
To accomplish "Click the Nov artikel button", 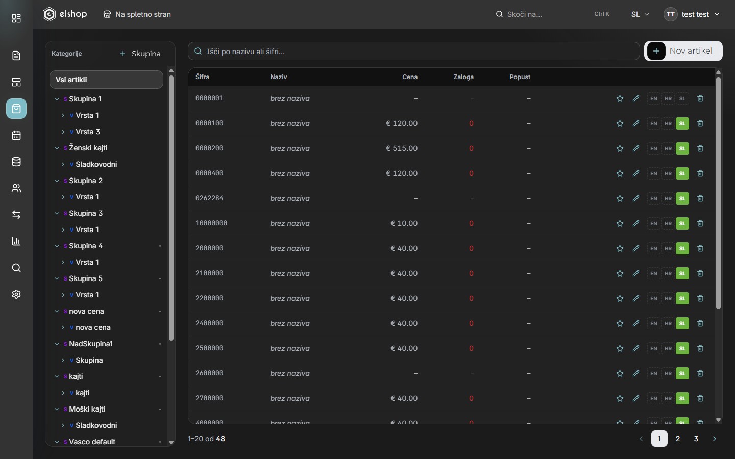I will click(x=683, y=51).
